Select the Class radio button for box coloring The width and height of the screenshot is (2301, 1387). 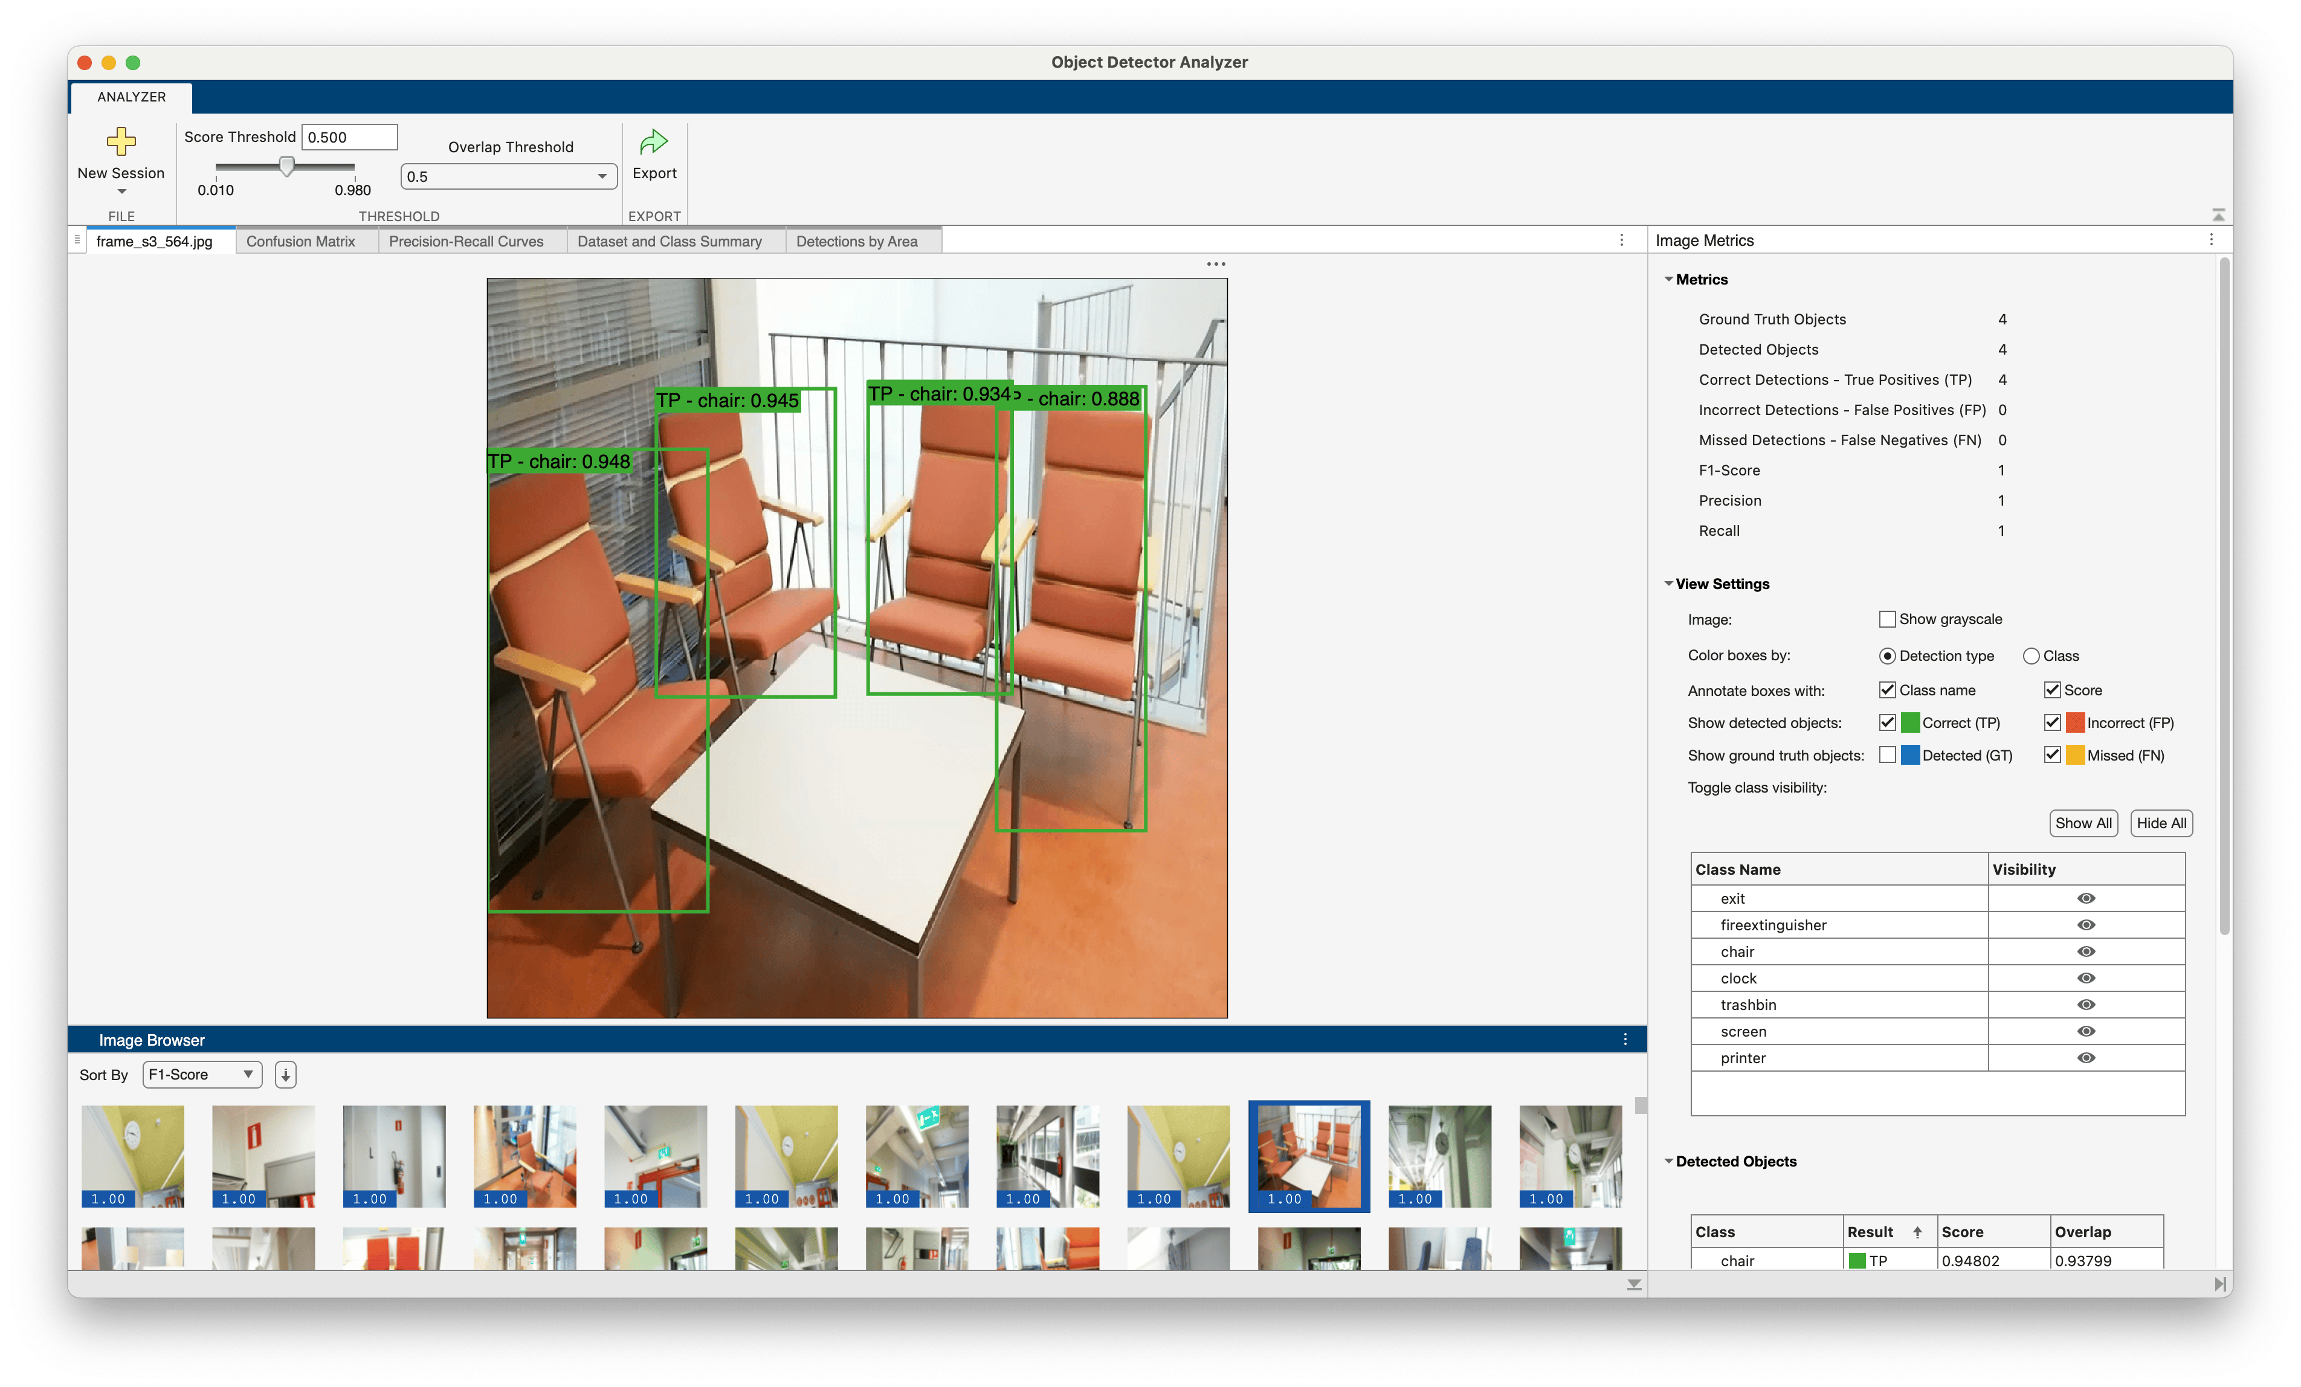coord(2031,656)
